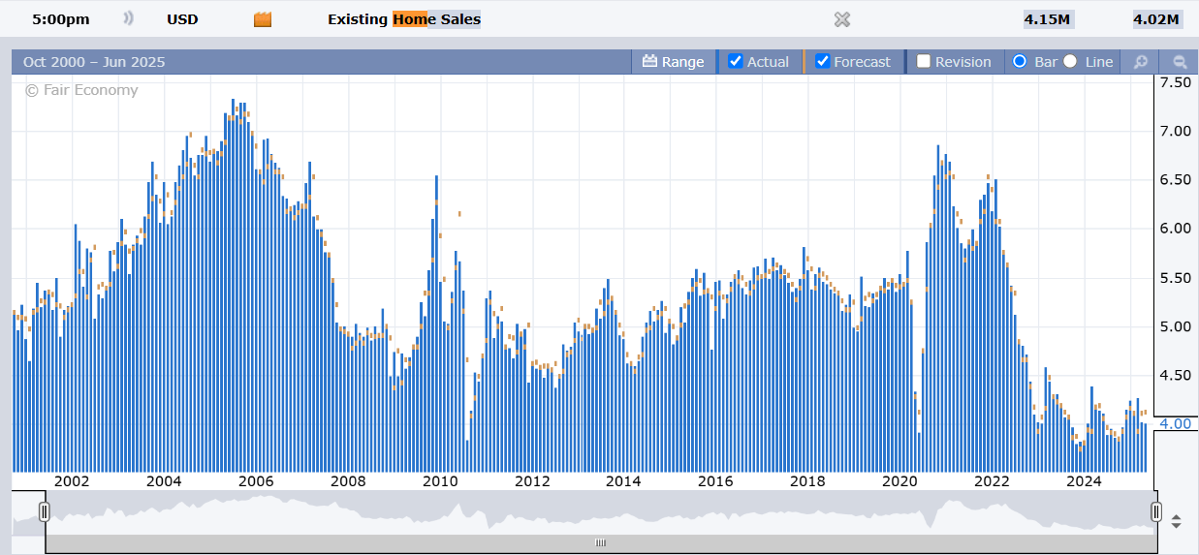
Task: Disable the Forecast series checkbox
Action: point(823,62)
